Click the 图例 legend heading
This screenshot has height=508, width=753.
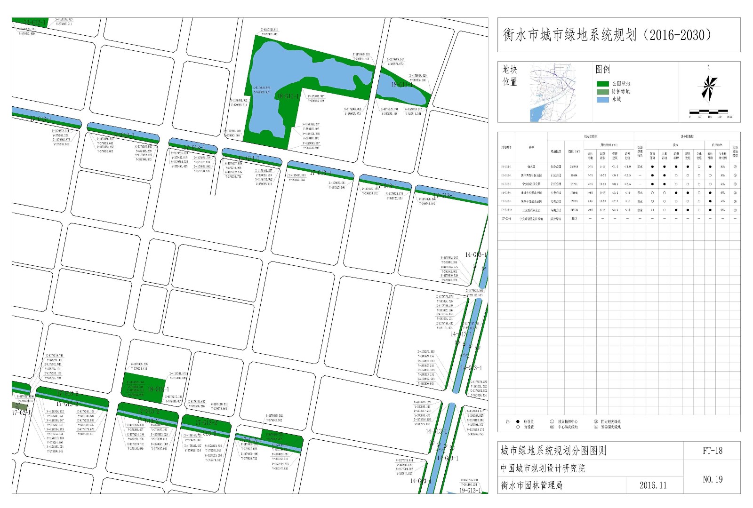(x=602, y=70)
